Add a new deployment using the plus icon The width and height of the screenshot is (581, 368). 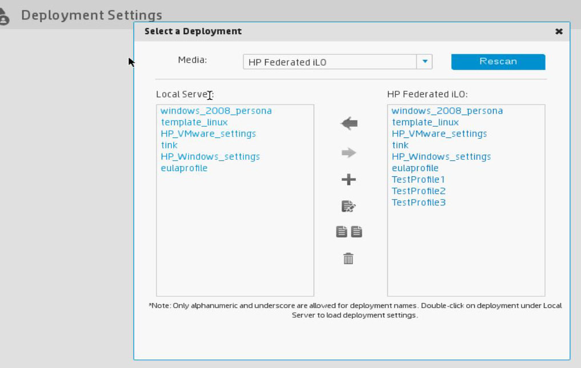pyautogui.click(x=348, y=179)
